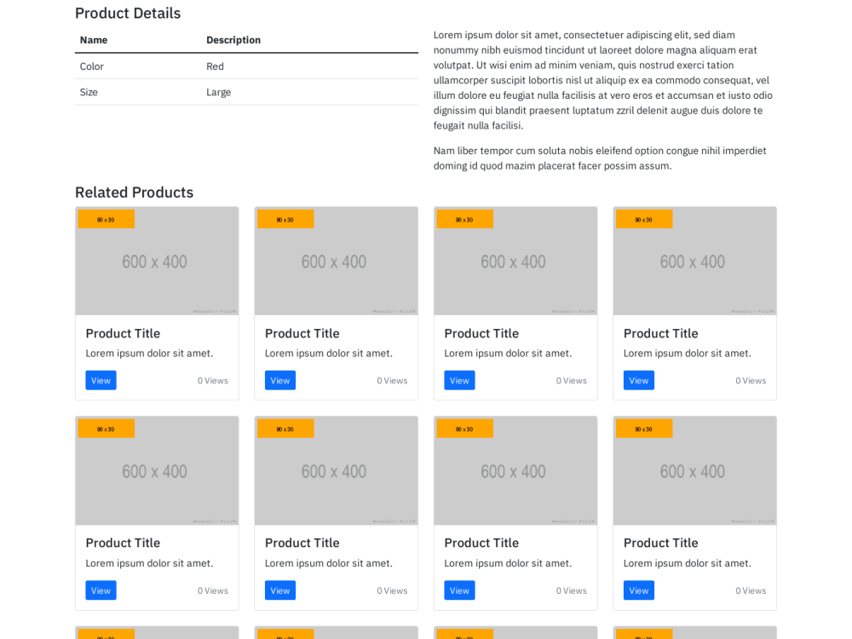Screen dimensions: 852x639
Task: Click the Name column header
Action: 94,40
